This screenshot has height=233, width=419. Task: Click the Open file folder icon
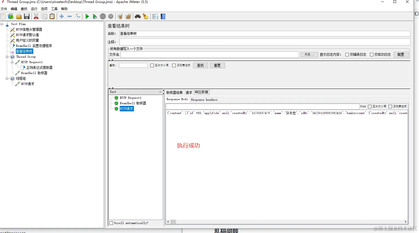coord(19,16)
